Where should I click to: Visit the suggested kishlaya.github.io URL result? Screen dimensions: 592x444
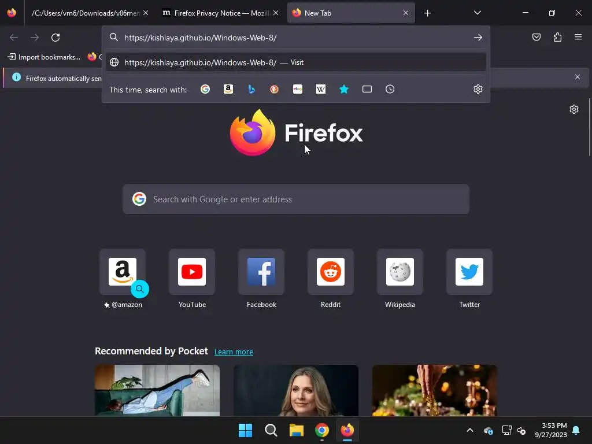pyautogui.click(x=296, y=62)
